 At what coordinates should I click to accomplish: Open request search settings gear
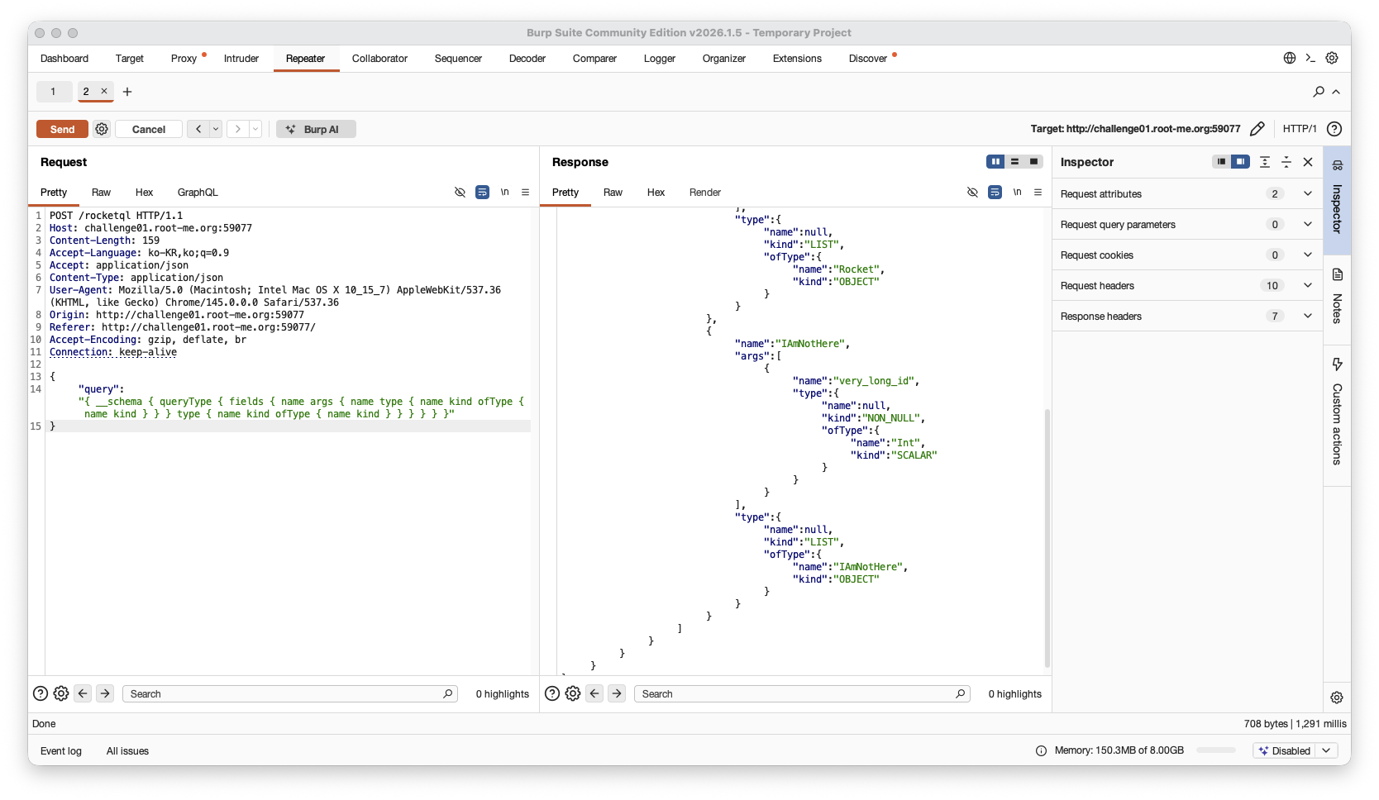61,693
